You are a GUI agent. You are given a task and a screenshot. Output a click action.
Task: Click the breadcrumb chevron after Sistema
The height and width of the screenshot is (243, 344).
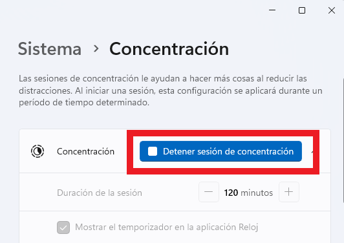click(96, 48)
